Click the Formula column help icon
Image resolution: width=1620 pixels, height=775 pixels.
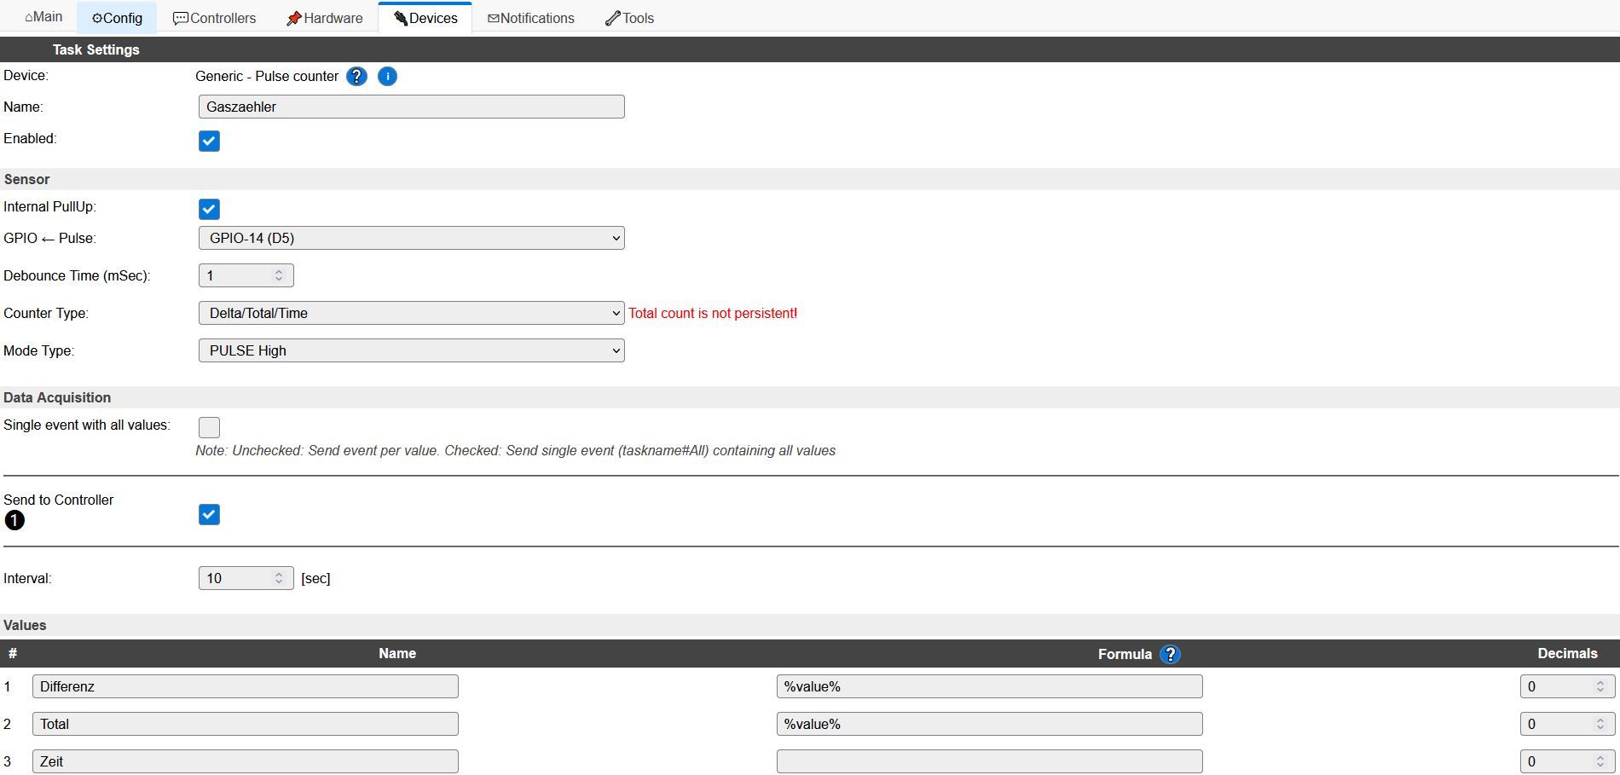(x=1171, y=654)
